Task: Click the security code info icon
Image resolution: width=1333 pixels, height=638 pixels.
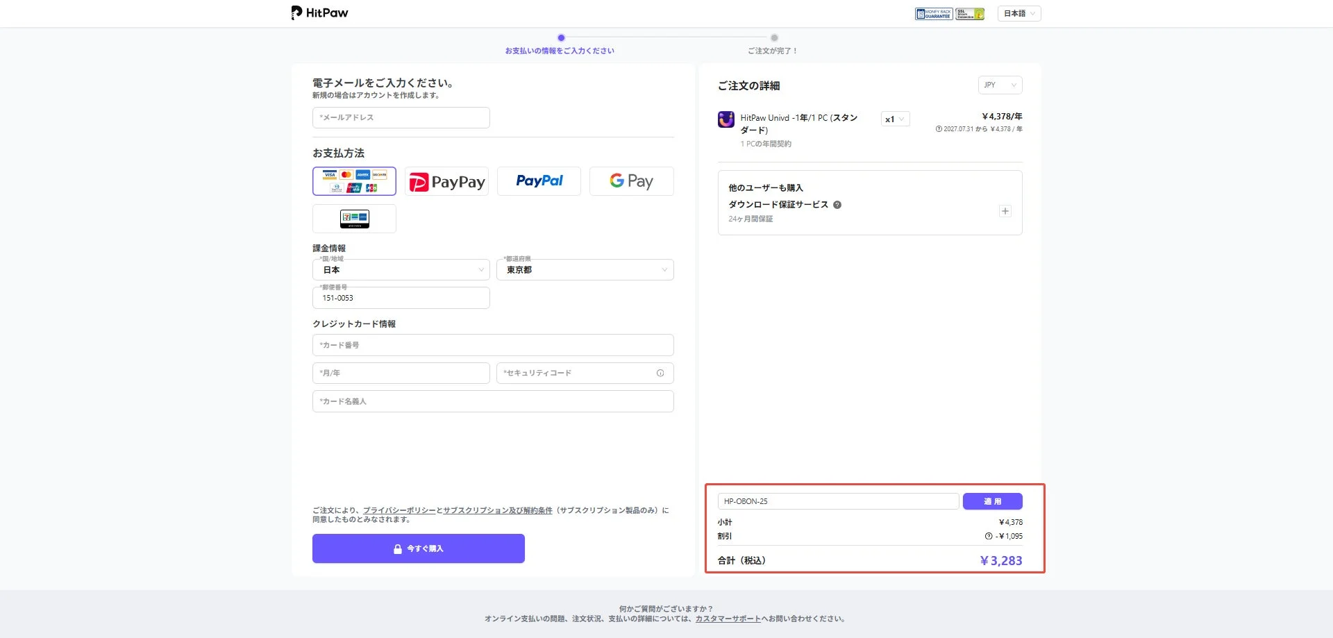Action: coord(660,373)
